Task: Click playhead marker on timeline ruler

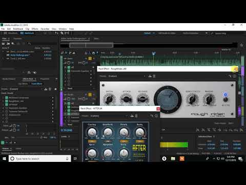Action: 154,53
